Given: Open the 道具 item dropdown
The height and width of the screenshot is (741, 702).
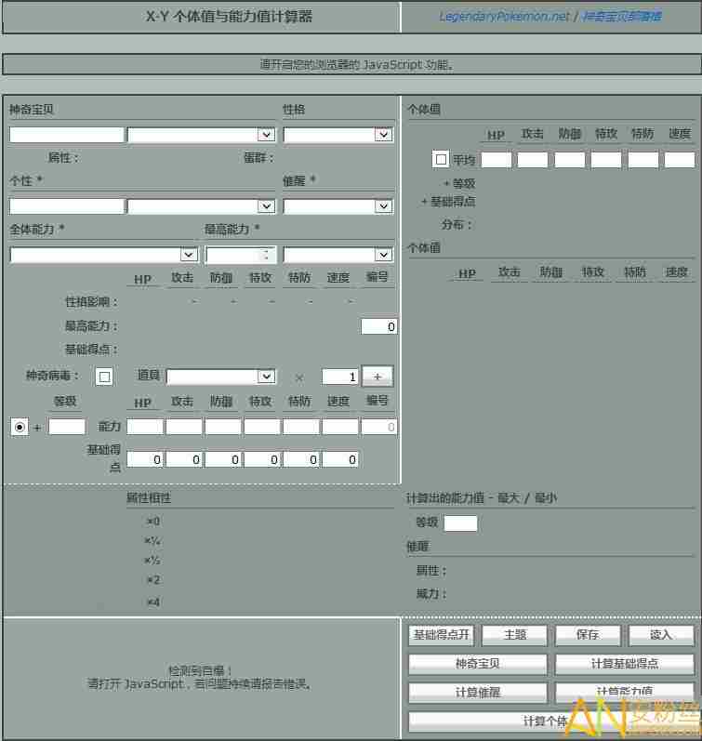Looking at the screenshot, I should pos(221,377).
